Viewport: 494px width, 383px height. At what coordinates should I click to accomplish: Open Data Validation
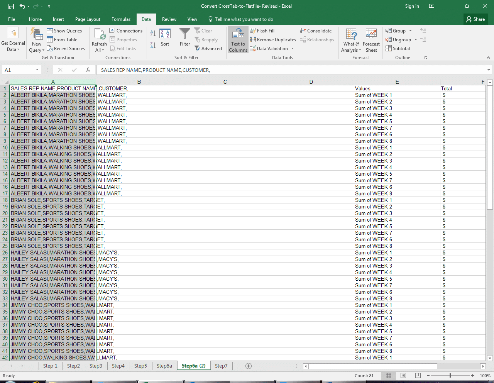click(269, 49)
